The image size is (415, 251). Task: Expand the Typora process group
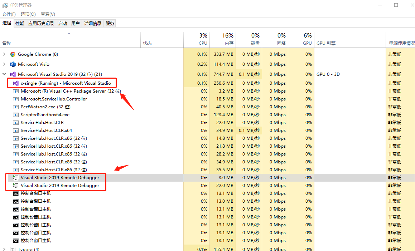coord(4,249)
